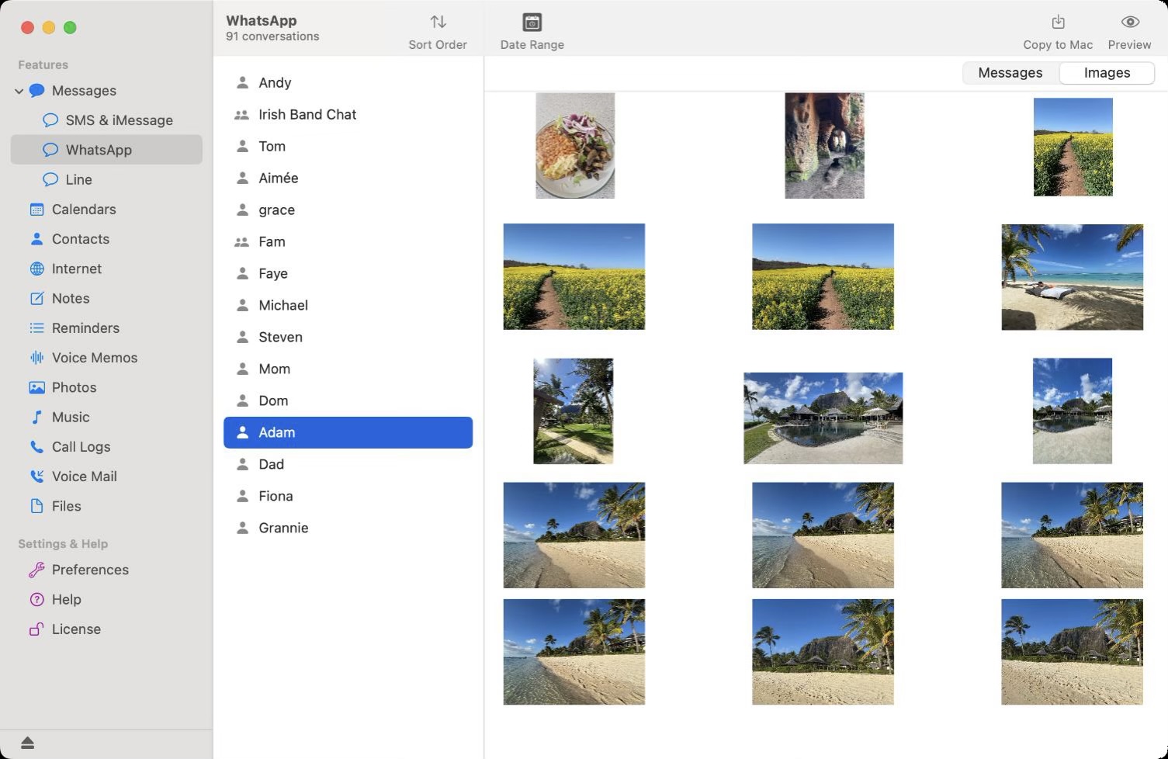Select the Call Logs feature
This screenshot has height=759, width=1168.
pos(80,447)
